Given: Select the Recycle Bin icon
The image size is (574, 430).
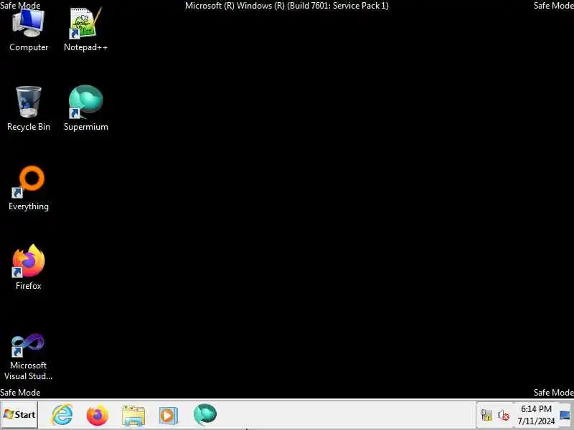Looking at the screenshot, I should point(29,109).
